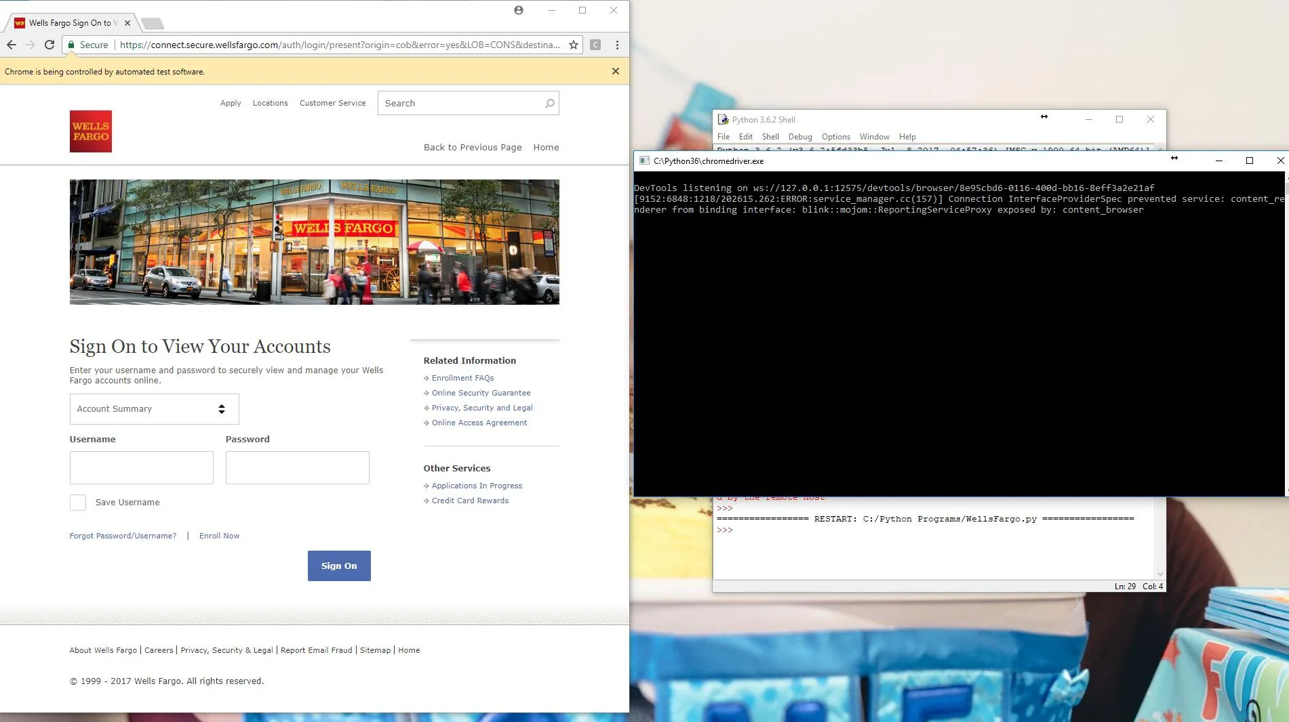Open the Account Summary dropdown
Image resolution: width=1289 pixels, height=722 pixels.
(x=155, y=409)
